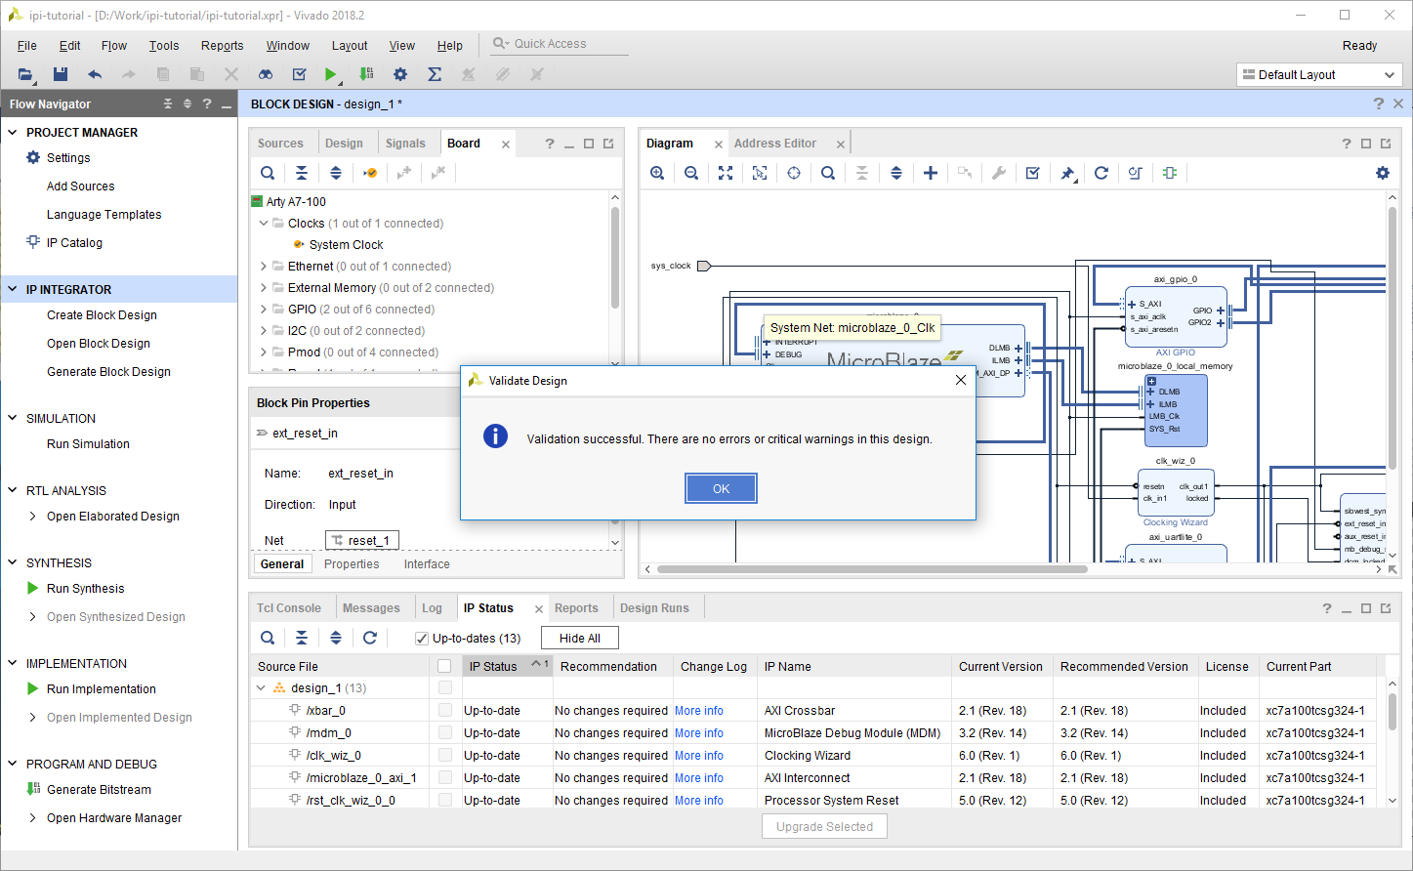1413x871 pixels.
Task: Click the binoculars Find icon in toolbar
Action: coord(266,74)
